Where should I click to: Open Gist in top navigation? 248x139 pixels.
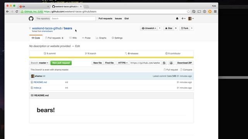click(x=127, y=19)
